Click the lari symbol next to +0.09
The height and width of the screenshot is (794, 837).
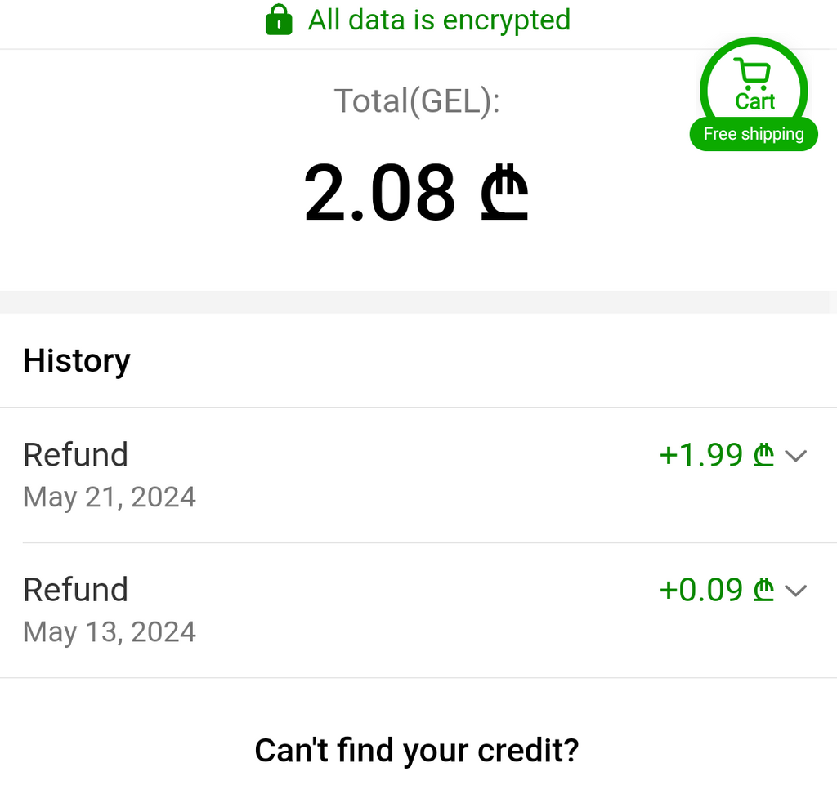tap(763, 590)
